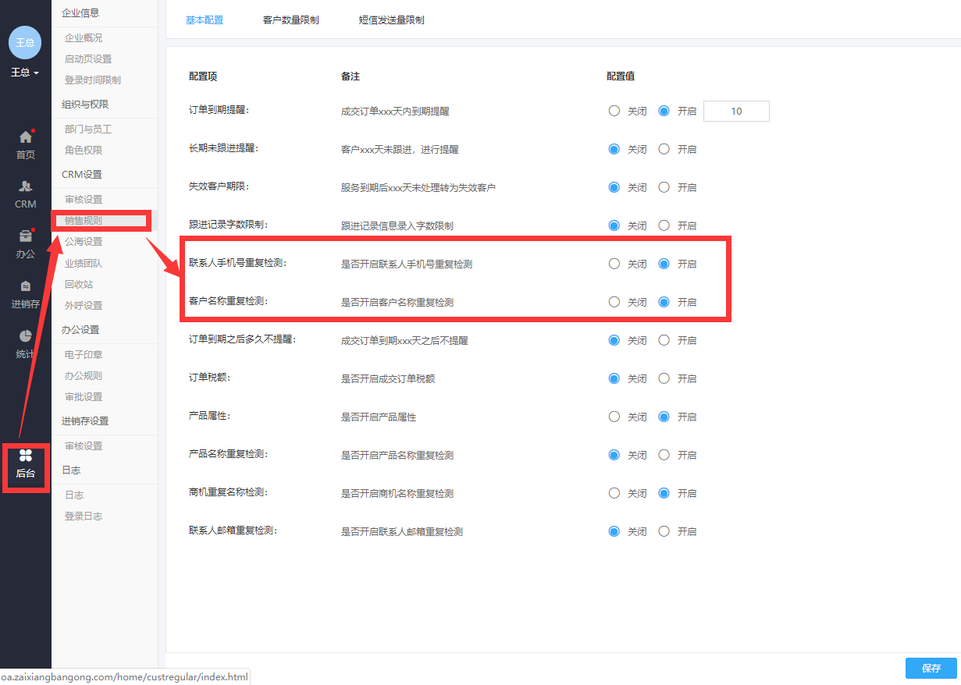Click the 办公设置 section header
This screenshot has height=685, width=961.
pyautogui.click(x=80, y=329)
